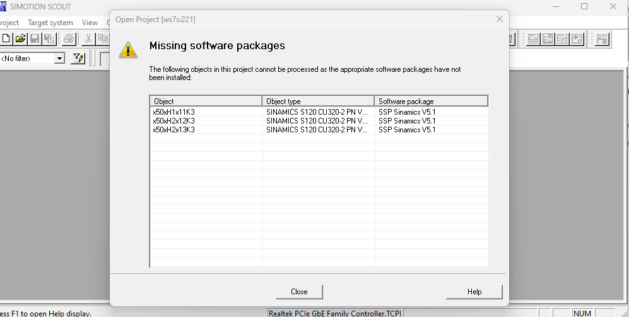This screenshot has width=629, height=317.
Task: Click the edit filter funnel pencil icon
Action: point(78,59)
